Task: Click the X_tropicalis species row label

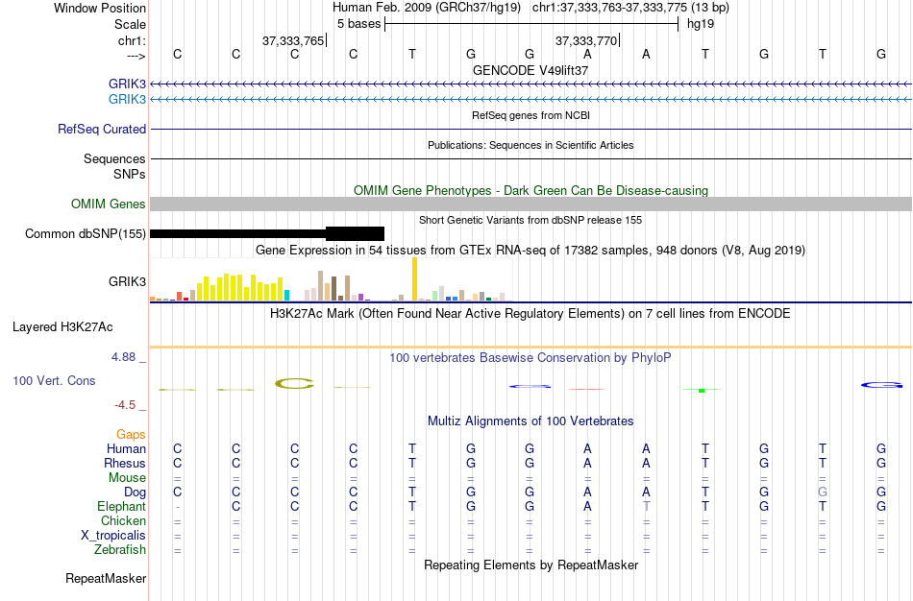Action: 113,536
